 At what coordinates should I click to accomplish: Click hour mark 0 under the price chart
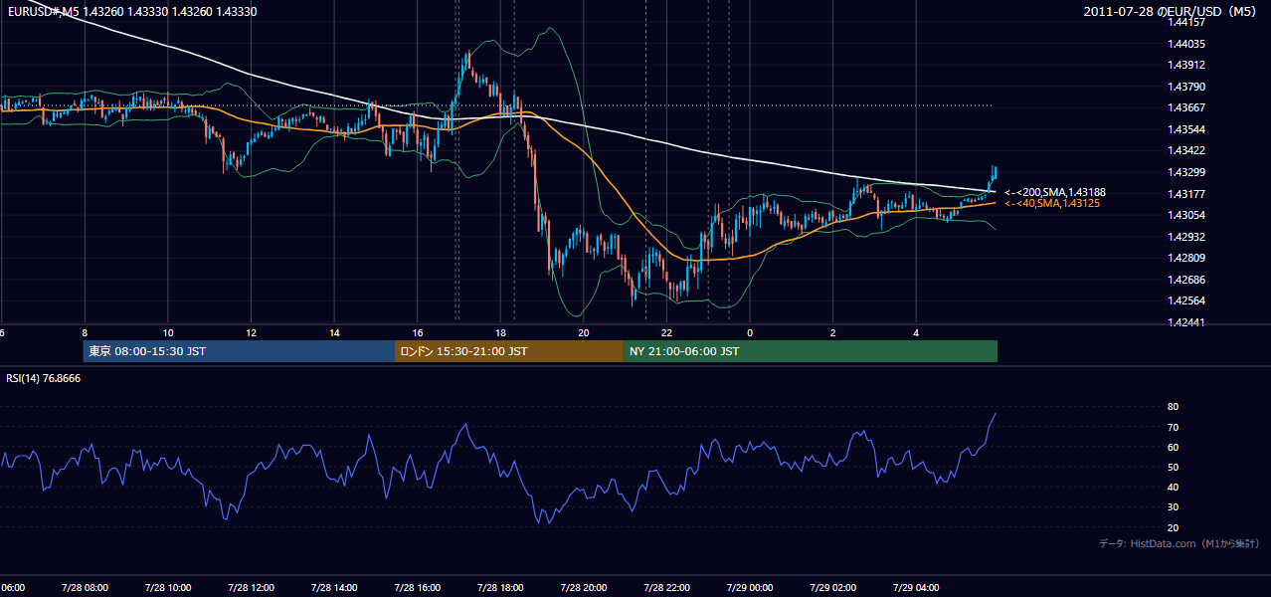click(750, 332)
